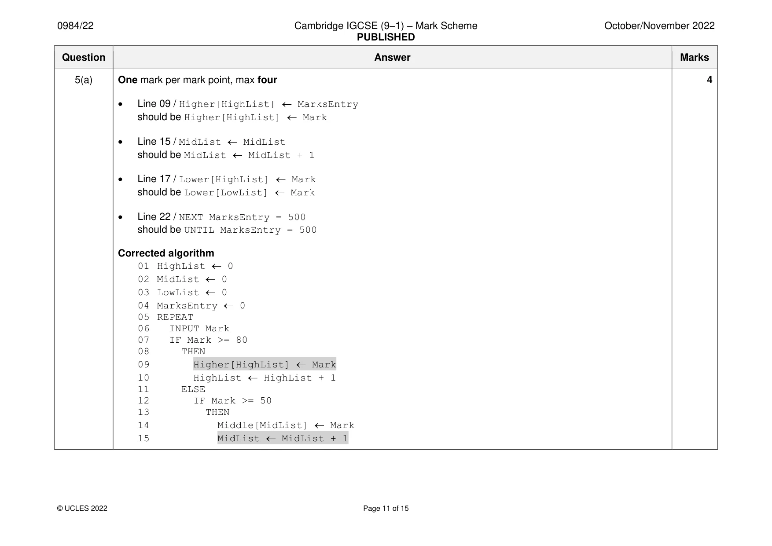The image size is (772, 546).
Task: Click "should be Higher[HighList] ← Mark" correction
Action: click(x=232, y=117)
